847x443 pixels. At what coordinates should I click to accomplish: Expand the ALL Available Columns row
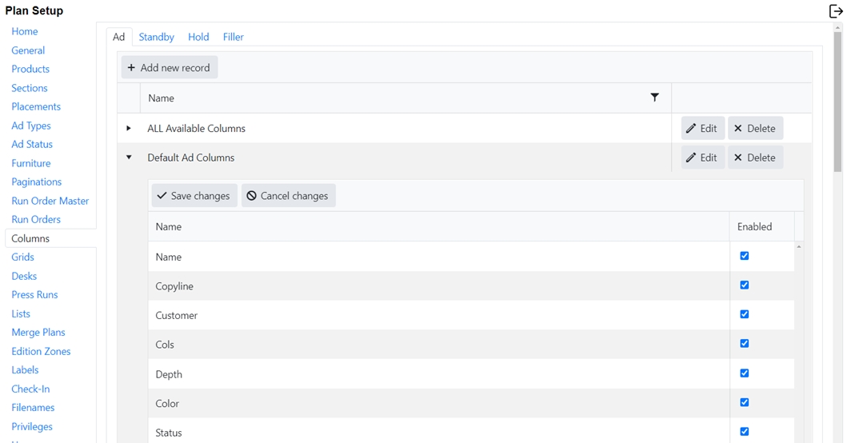click(129, 128)
